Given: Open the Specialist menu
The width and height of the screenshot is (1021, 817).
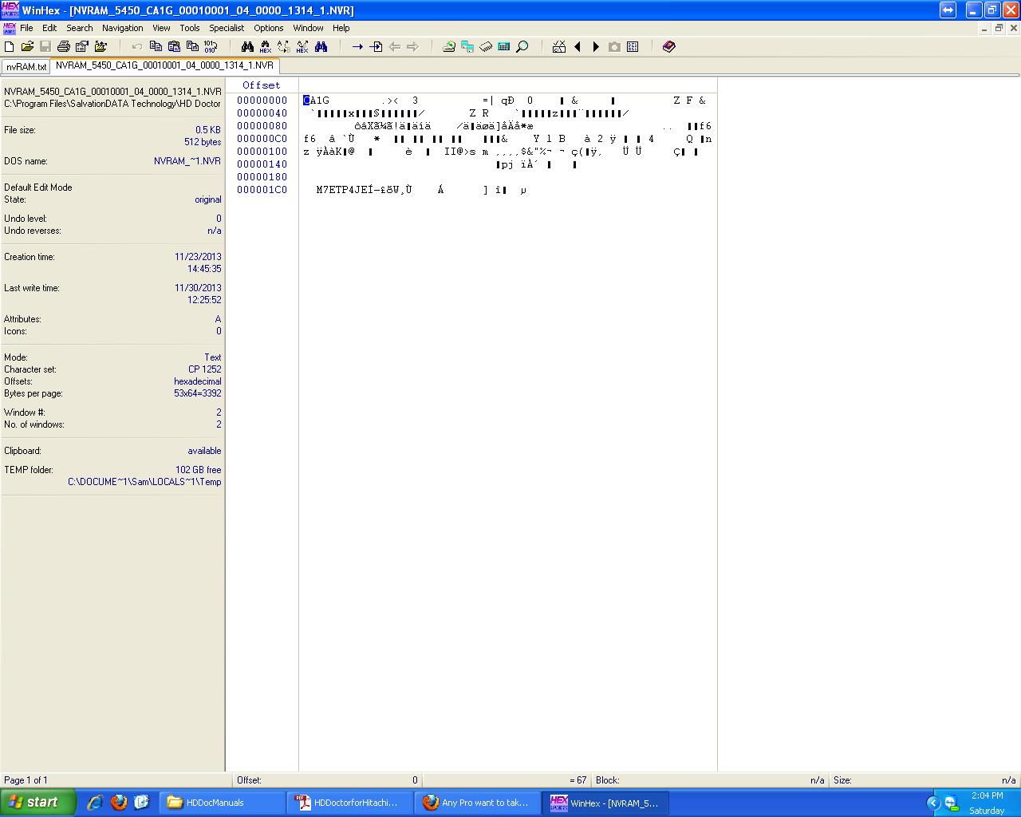Looking at the screenshot, I should pyautogui.click(x=227, y=28).
